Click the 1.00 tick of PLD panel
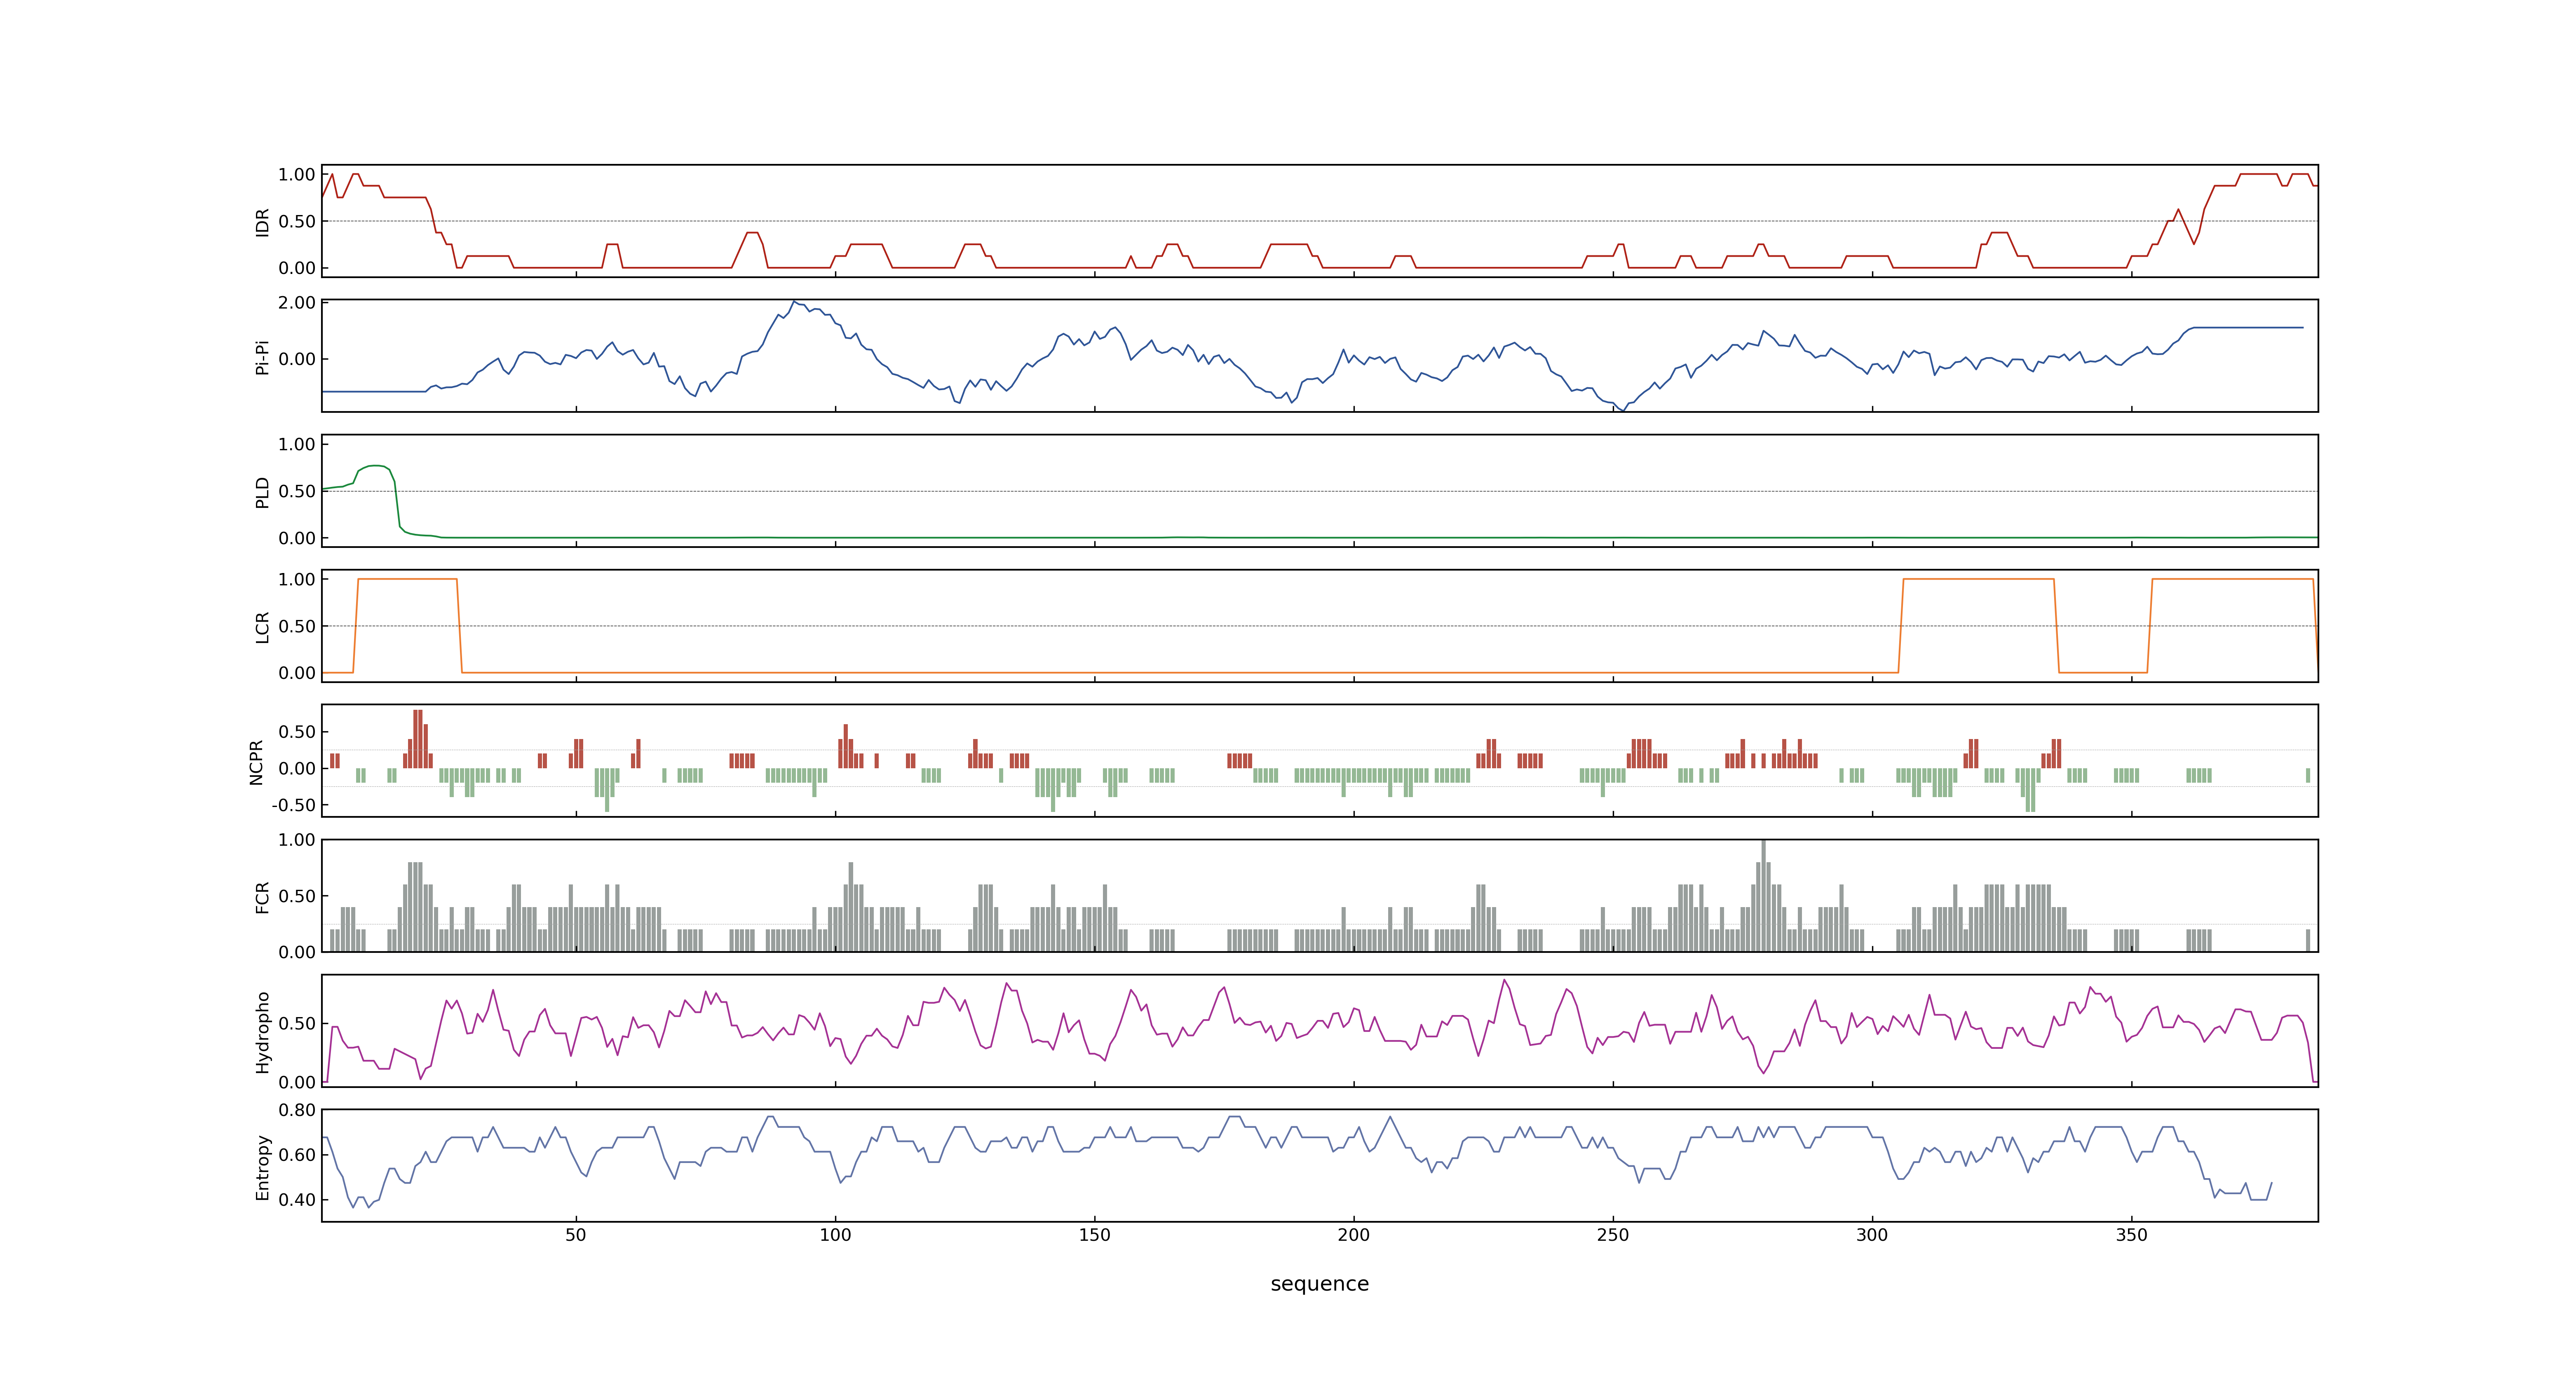 [297, 444]
